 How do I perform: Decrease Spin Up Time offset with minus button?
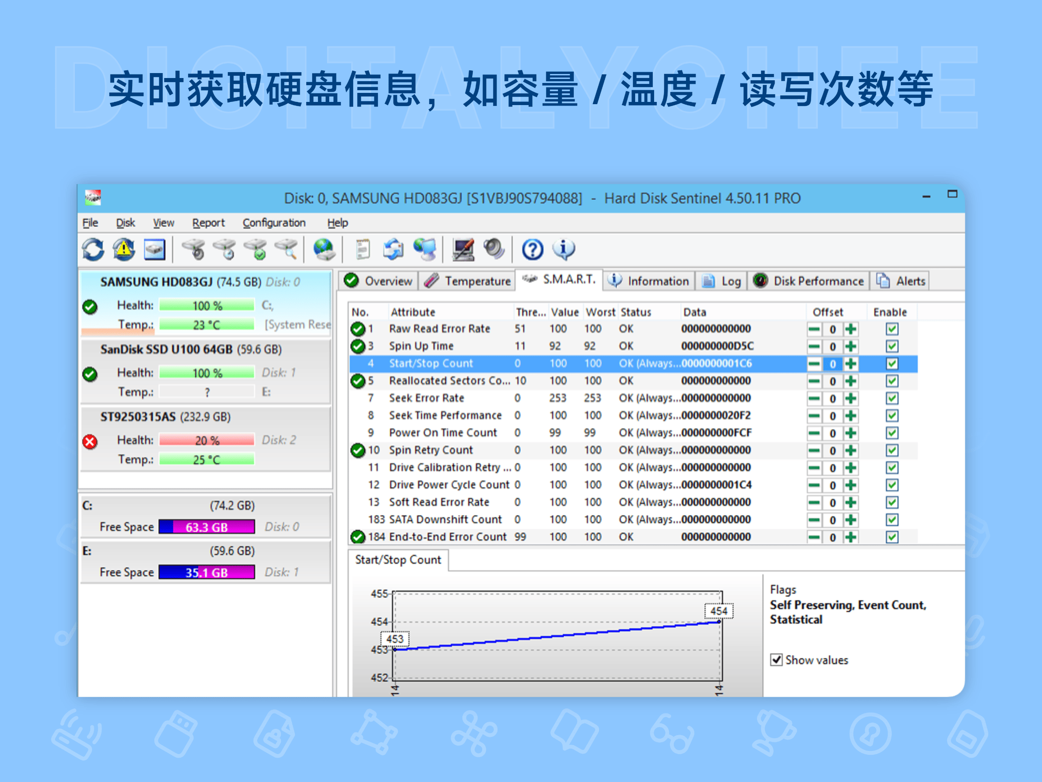pyautogui.click(x=815, y=346)
